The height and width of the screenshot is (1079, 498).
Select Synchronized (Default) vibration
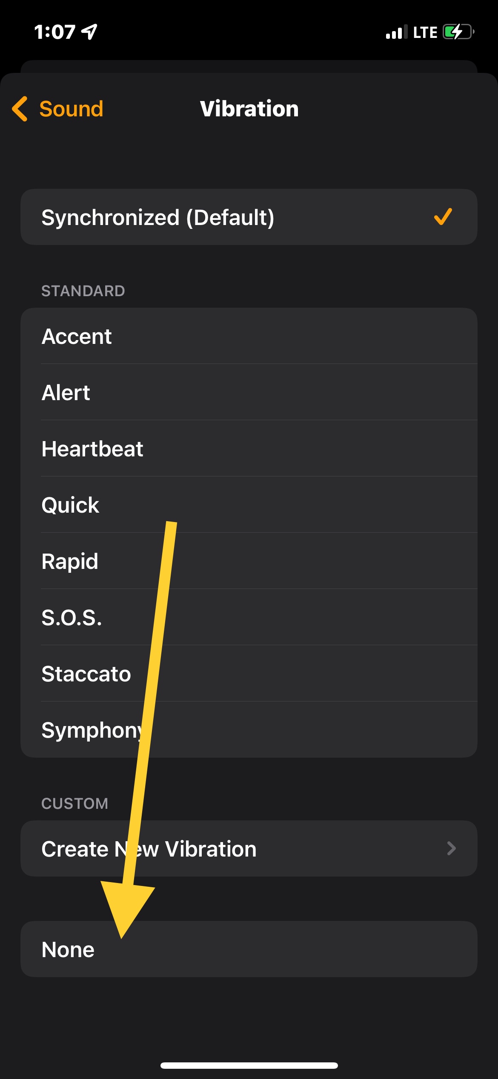[x=158, y=217]
